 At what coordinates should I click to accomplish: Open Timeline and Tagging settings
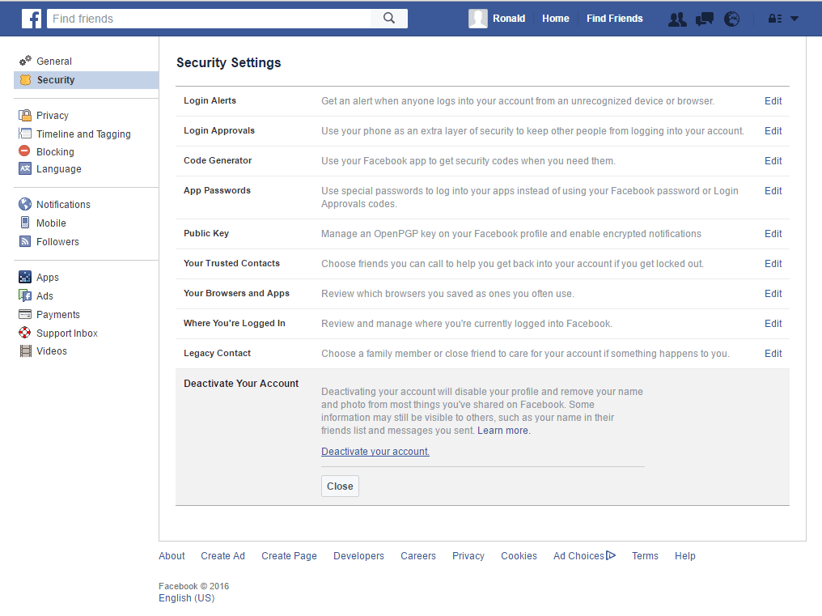83,134
